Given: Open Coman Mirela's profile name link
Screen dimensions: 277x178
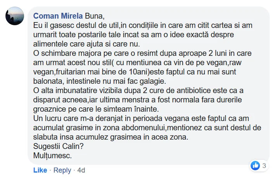Looking at the screenshot, I should pyautogui.click(x=58, y=16).
